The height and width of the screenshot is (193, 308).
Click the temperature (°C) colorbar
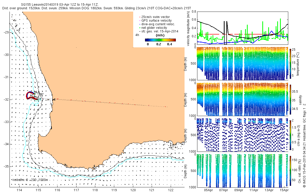pyautogui.click(x=291, y=63)
